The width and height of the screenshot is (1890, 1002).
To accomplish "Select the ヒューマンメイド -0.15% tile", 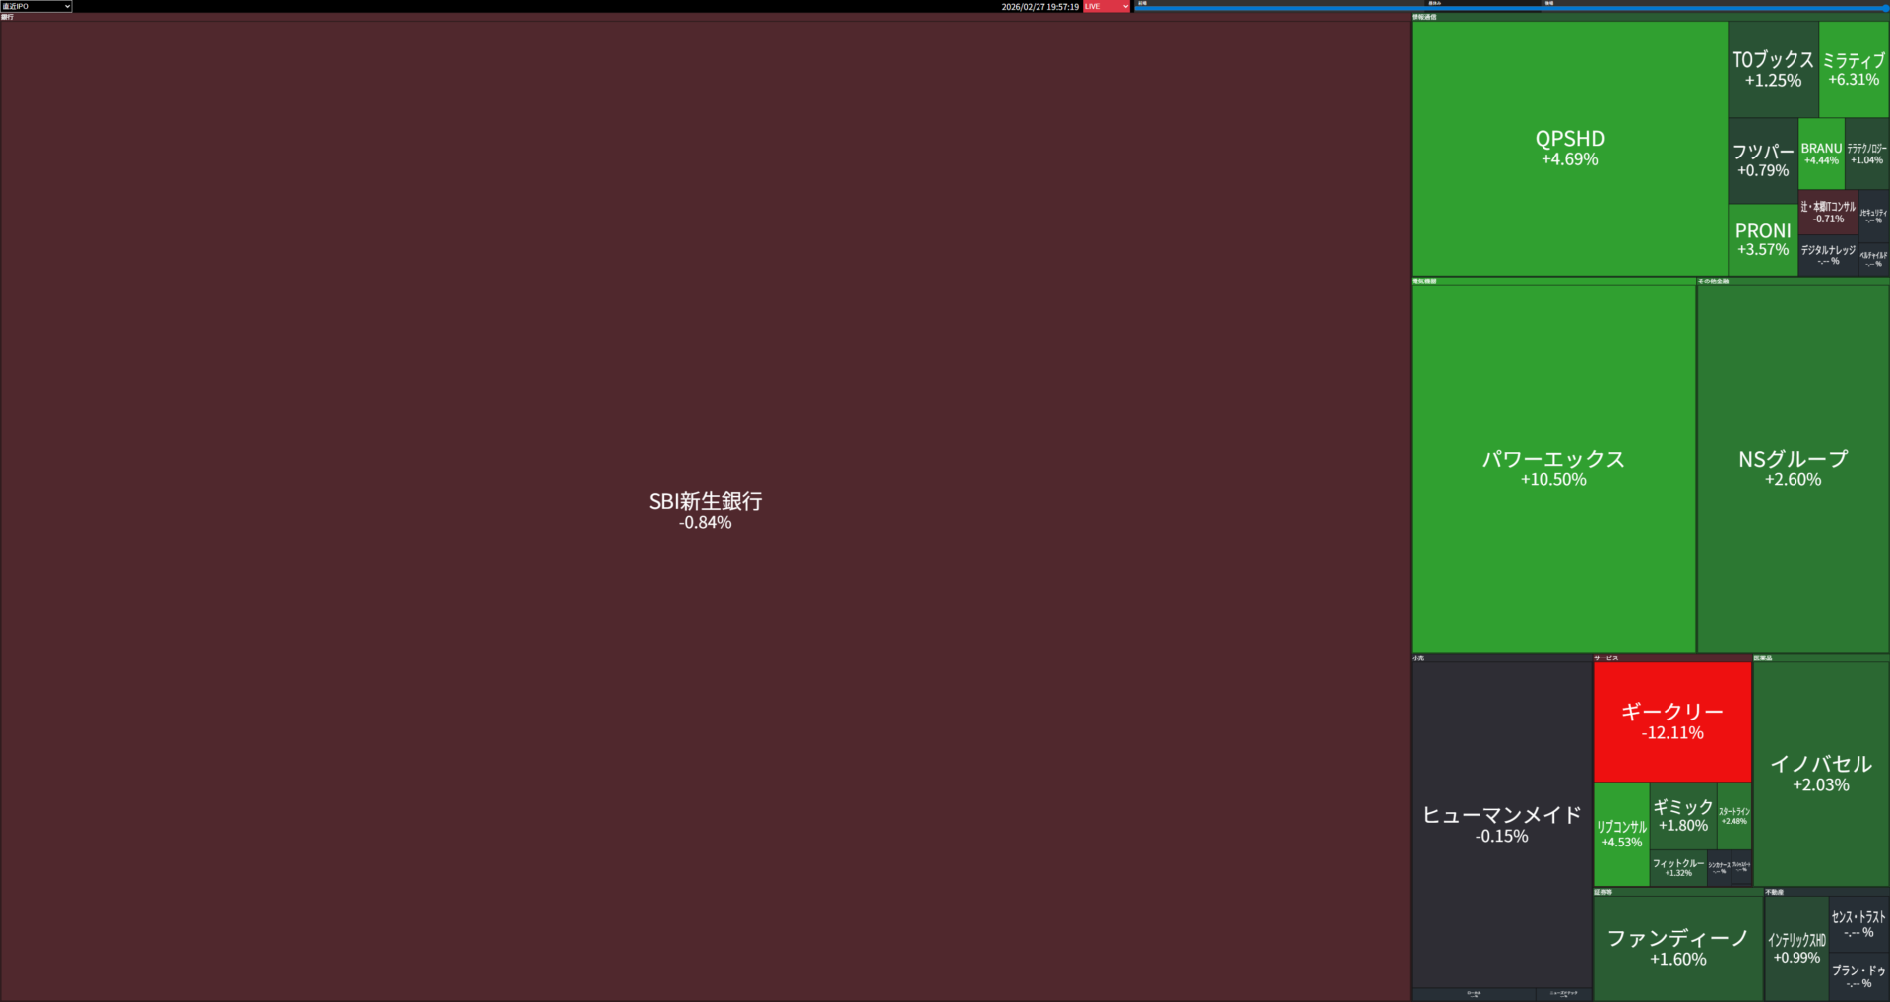I will pyautogui.click(x=1501, y=825).
